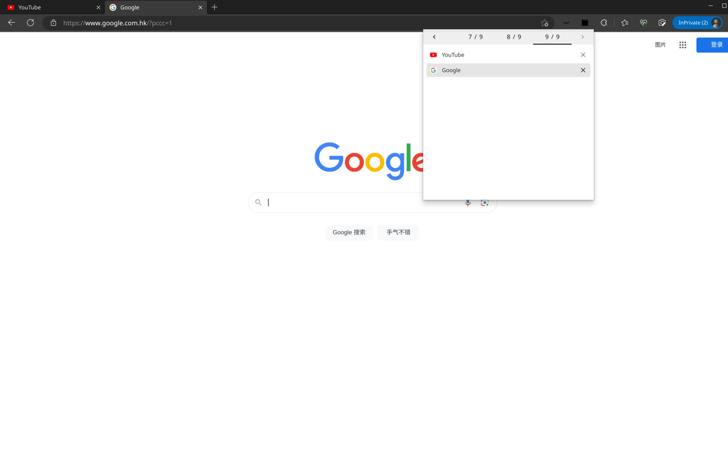Viewport: 728px width, 455px height.
Task: Switch to the YouTube browser tab
Action: [52, 7]
